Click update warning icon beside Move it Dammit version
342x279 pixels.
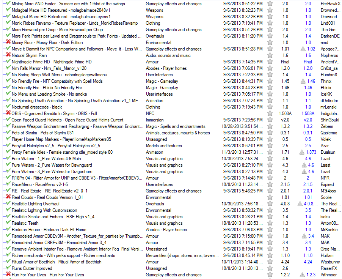click(303, 49)
